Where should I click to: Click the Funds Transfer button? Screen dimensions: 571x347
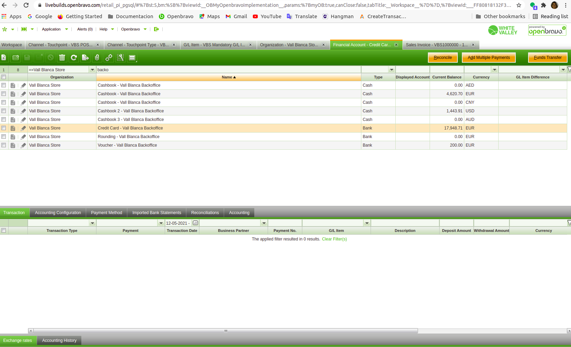548,58
